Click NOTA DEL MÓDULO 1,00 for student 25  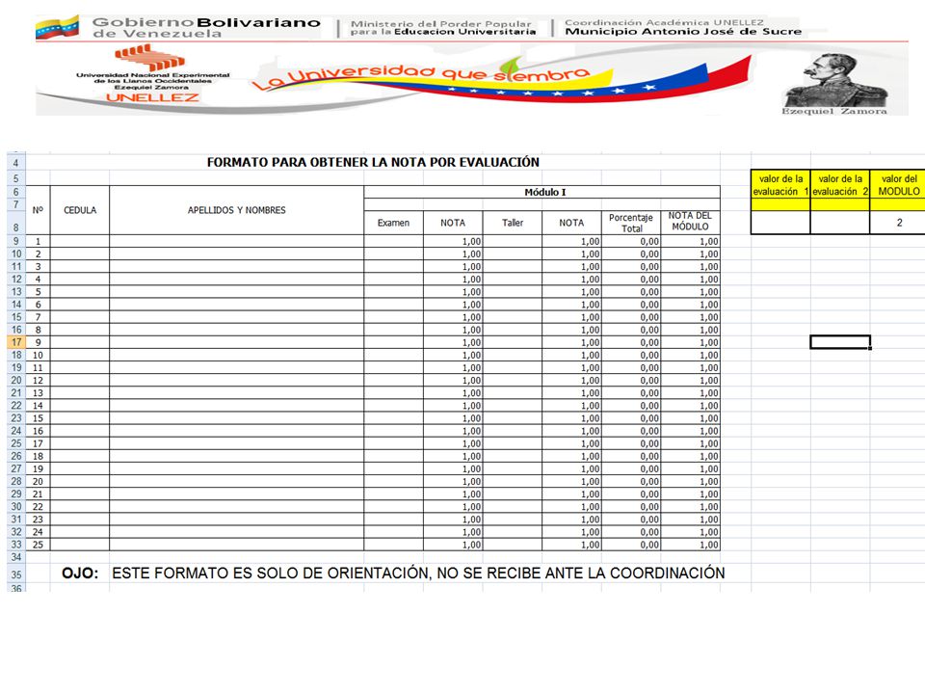[x=690, y=545]
